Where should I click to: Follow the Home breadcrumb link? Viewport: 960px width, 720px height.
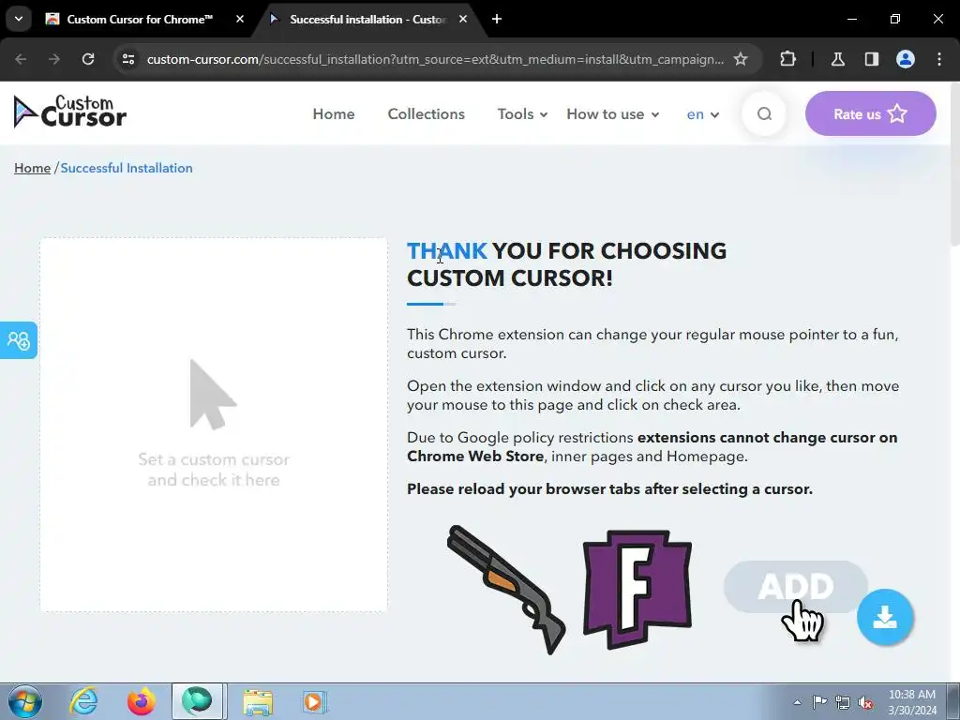point(33,168)
